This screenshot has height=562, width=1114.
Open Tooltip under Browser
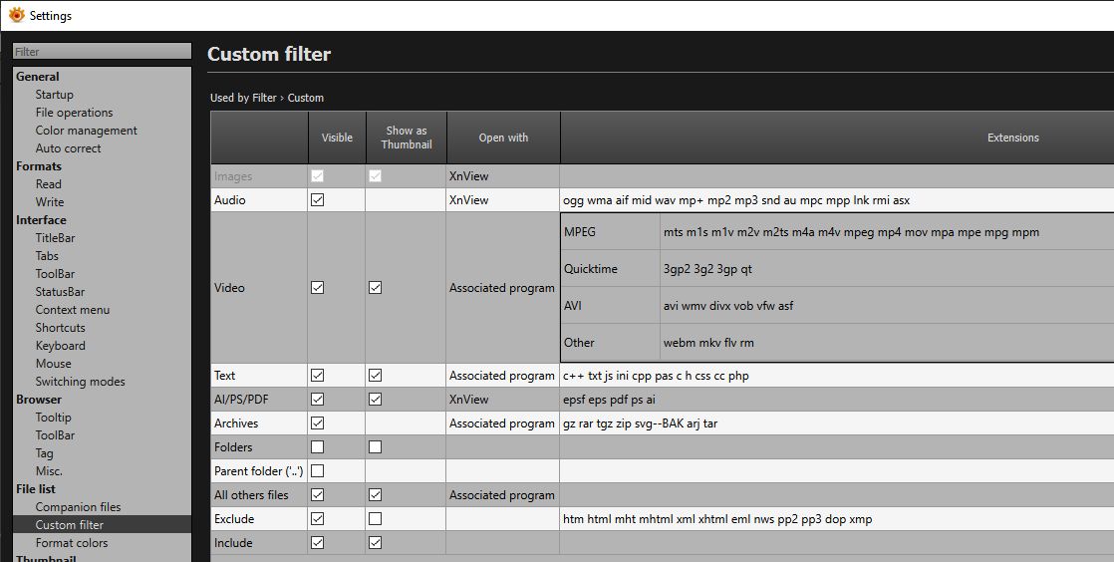click(x=53, y=418)
